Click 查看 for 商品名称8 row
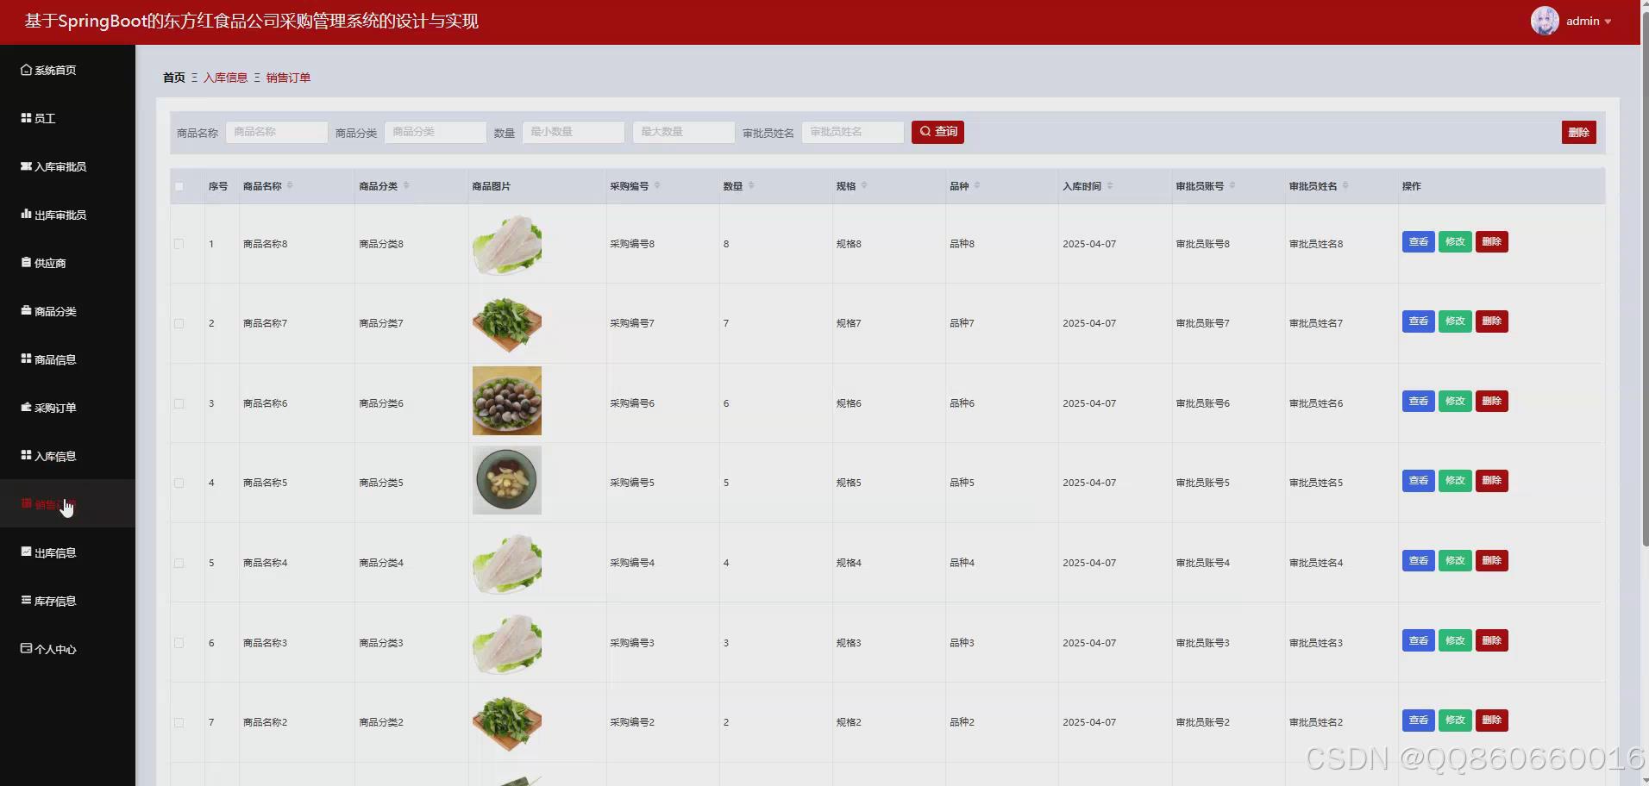The width and height of the screenshot is (1649, 786). coord(1418,241)
